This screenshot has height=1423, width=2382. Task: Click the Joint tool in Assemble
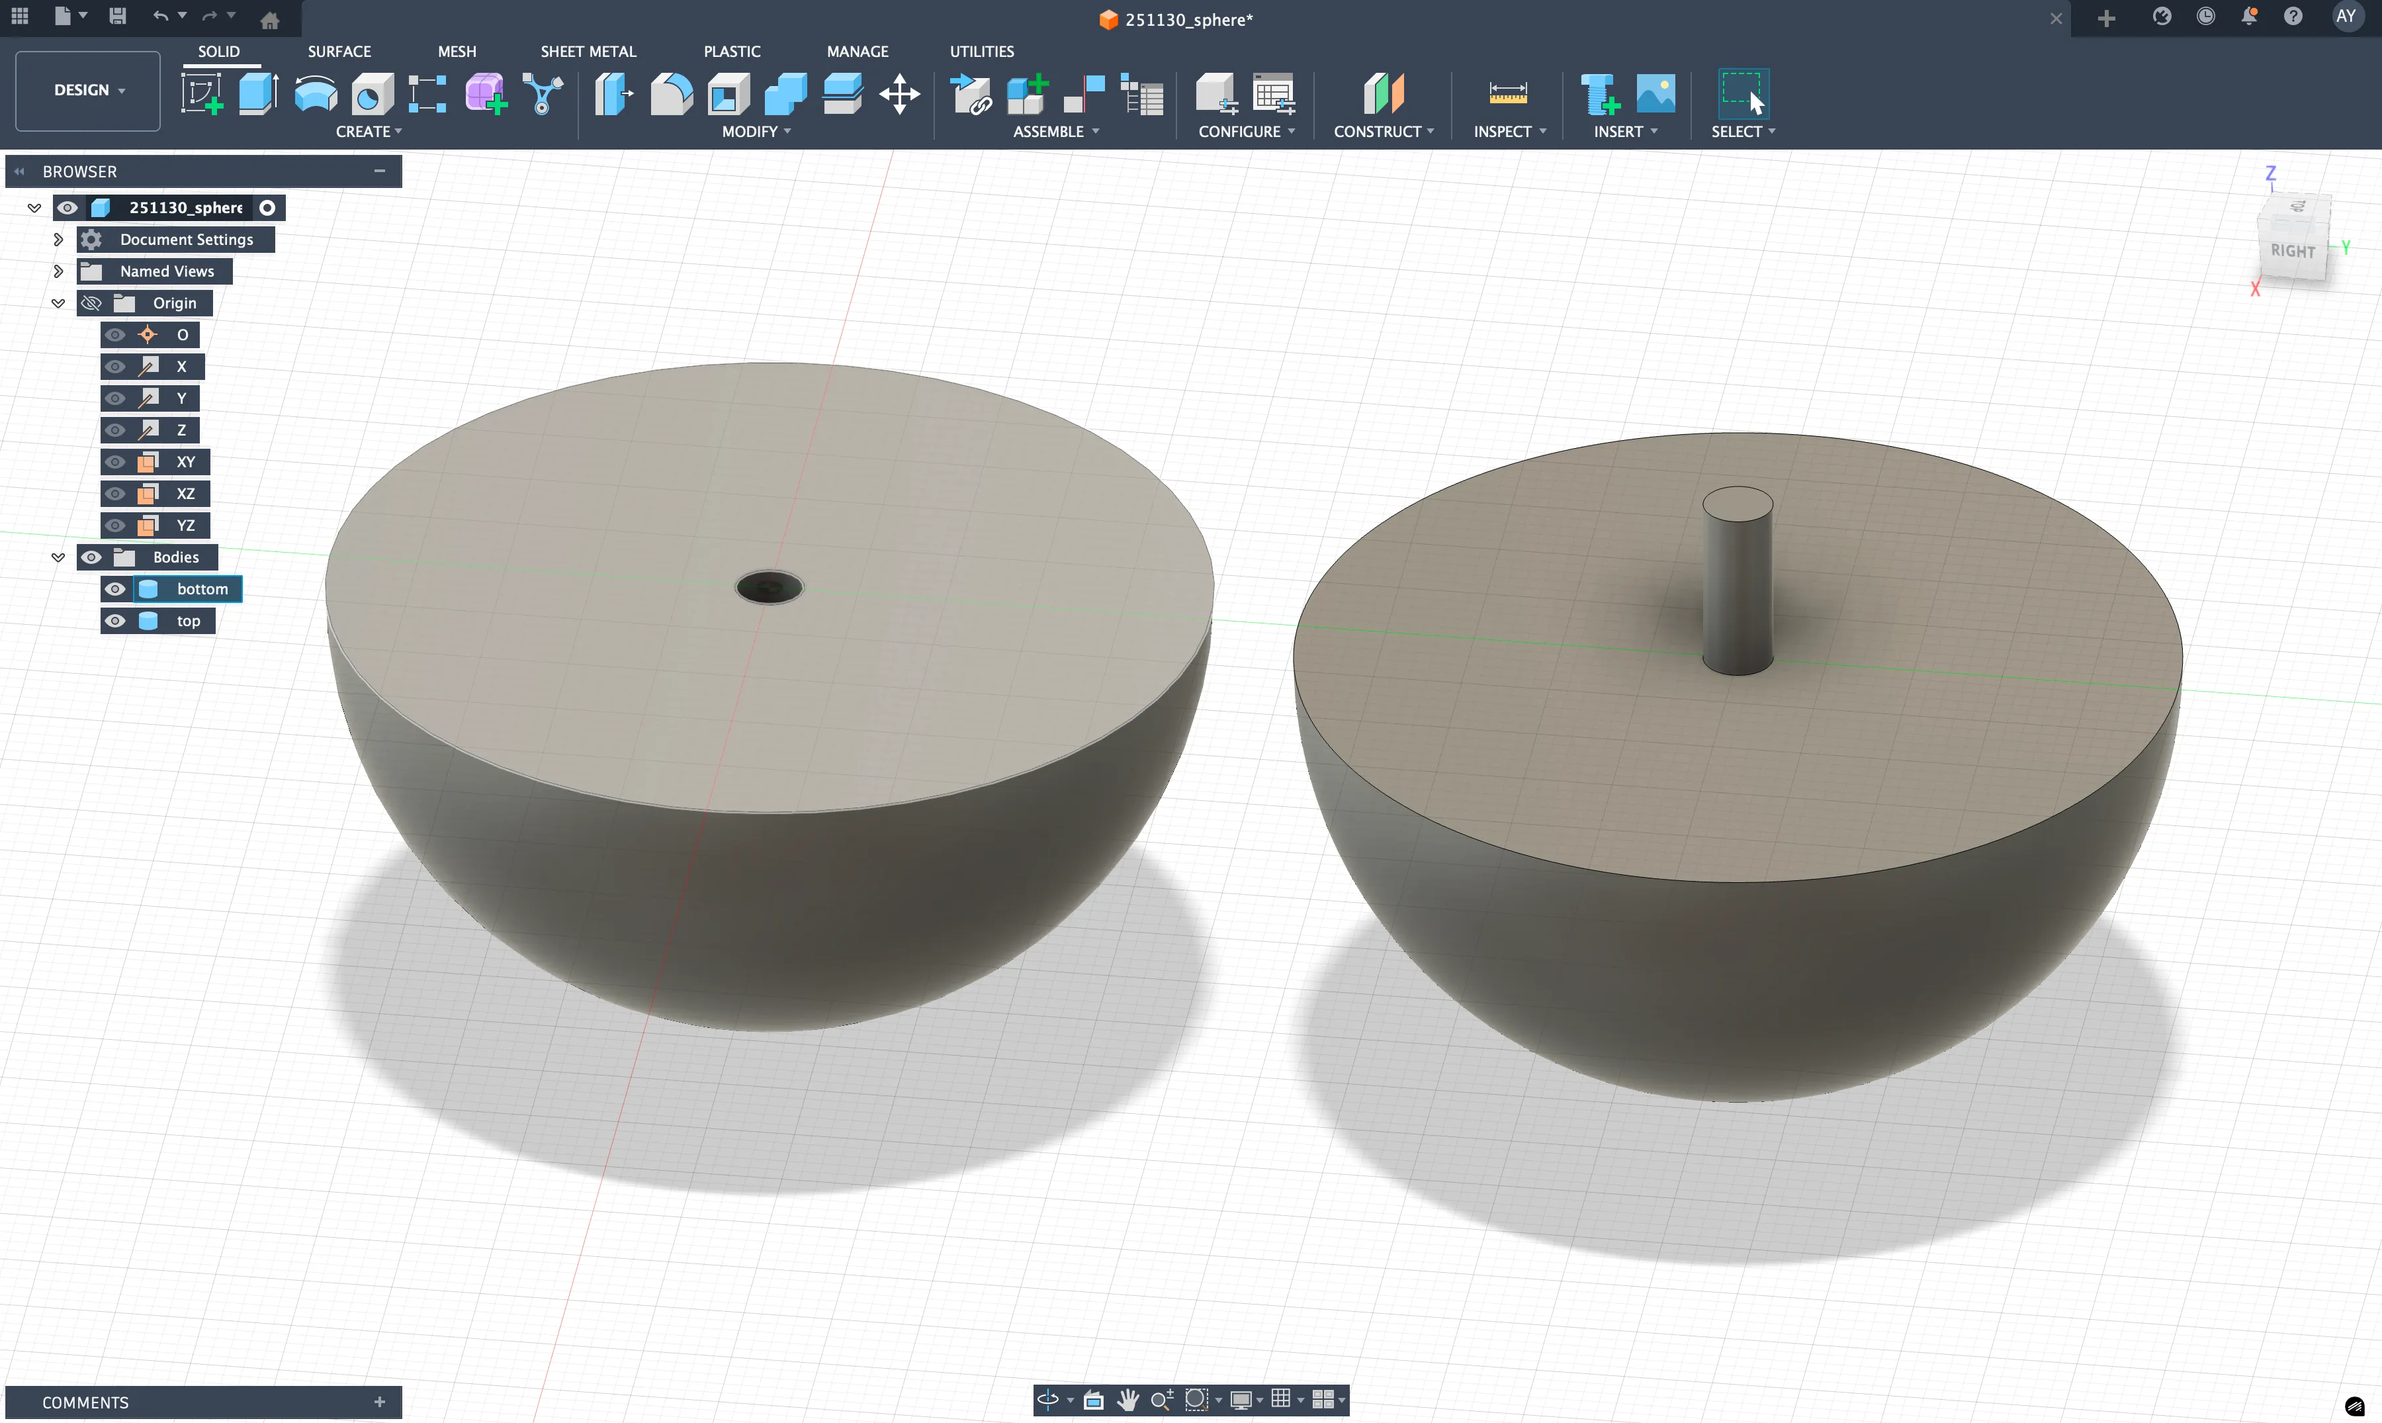1083,94
